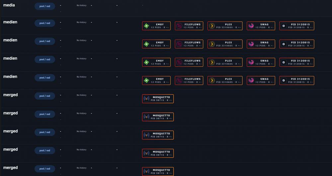Click the Mosquitto antenna icon in the first merged row
This screenshot has height=176, width=332.
[x=146, y=99]
